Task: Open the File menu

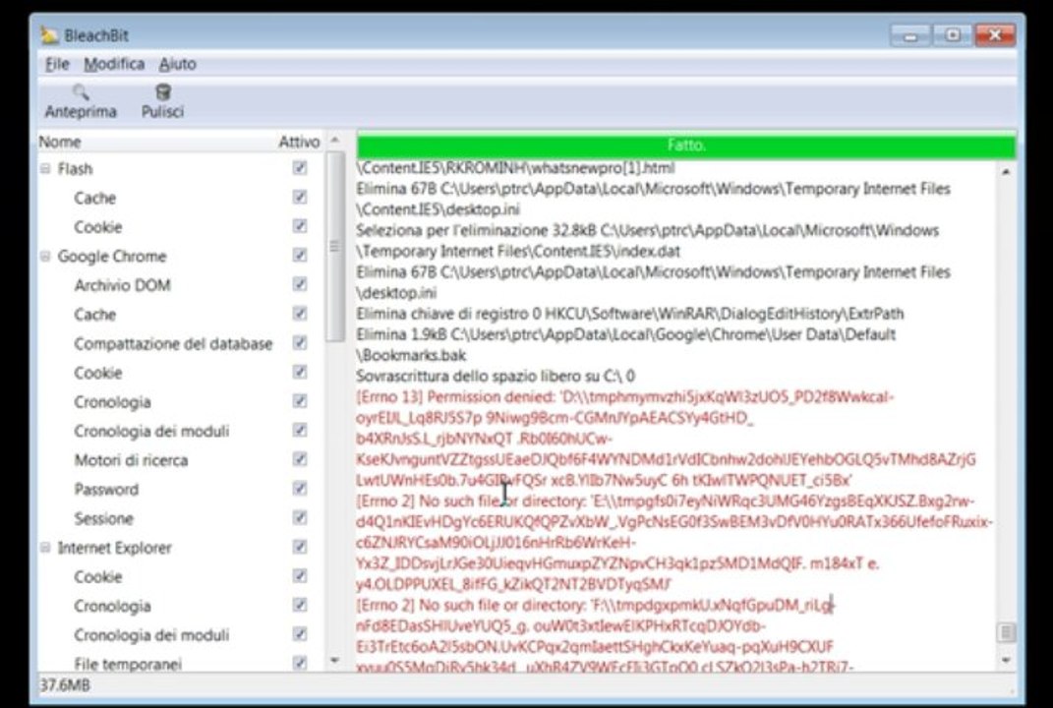Action: (57, 64)
